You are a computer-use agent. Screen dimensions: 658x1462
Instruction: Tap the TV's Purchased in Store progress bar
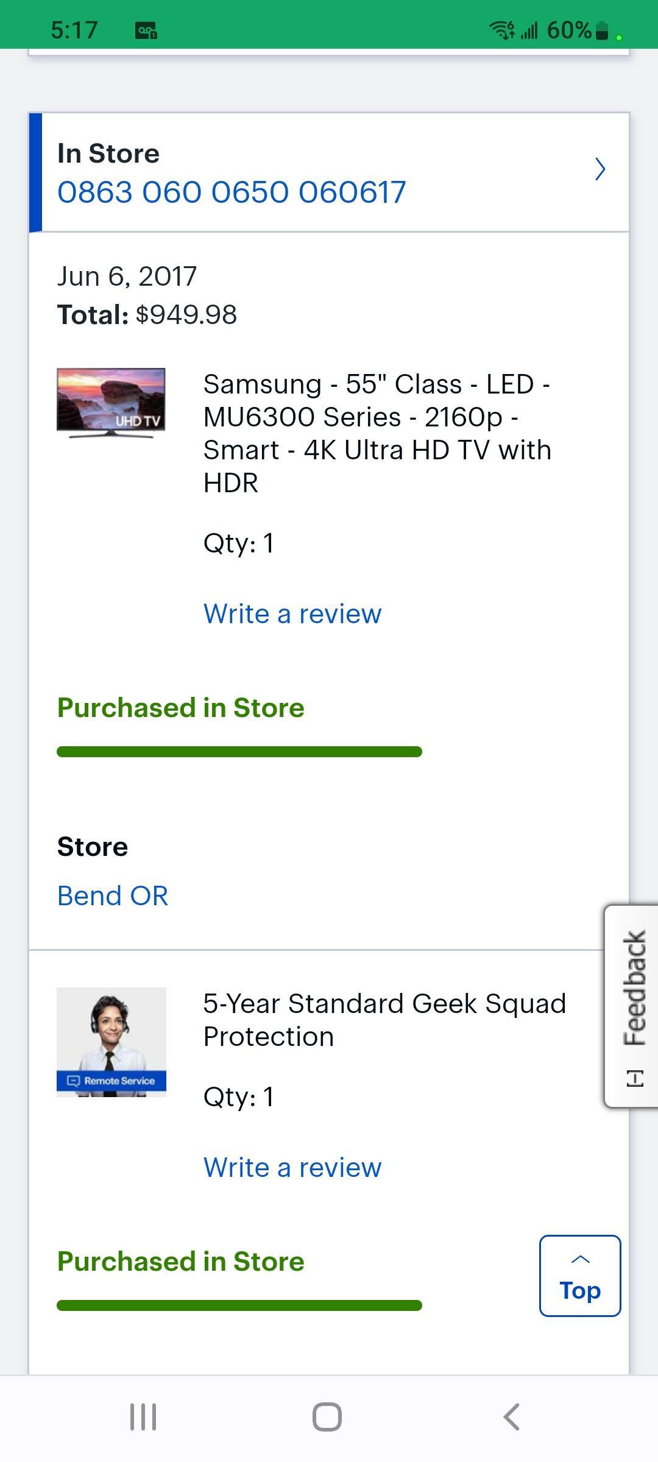point(239,752)
